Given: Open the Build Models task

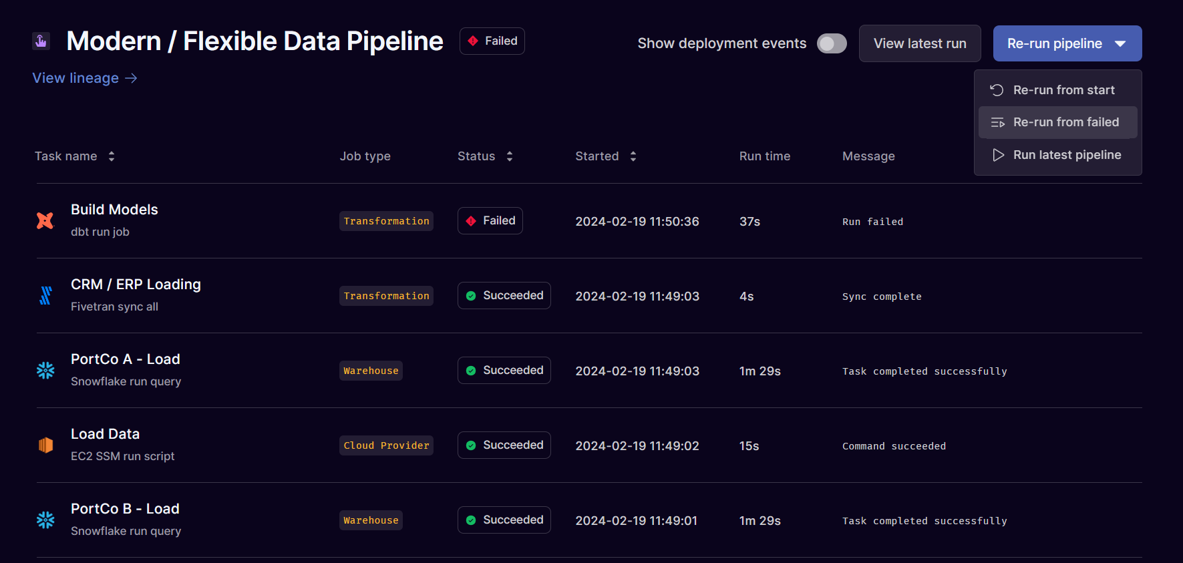Looking at the screenshot, I should (x=114, y=210).
